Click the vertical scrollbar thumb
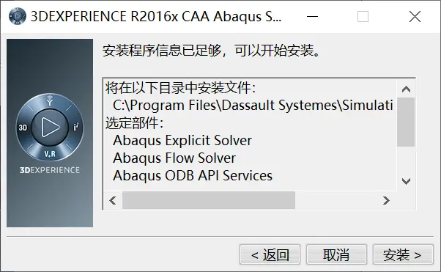The image size is (441, 272). pos(406,122)
